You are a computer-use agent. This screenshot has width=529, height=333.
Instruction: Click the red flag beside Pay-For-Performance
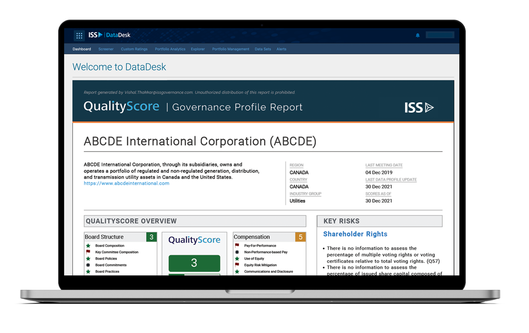pyautogui.click(x=237, y=246)
